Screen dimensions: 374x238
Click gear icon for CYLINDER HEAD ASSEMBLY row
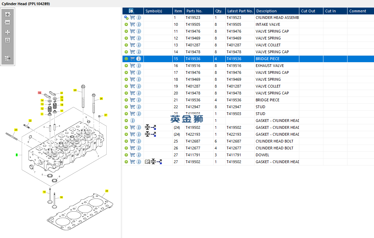(x=126, y=18)
